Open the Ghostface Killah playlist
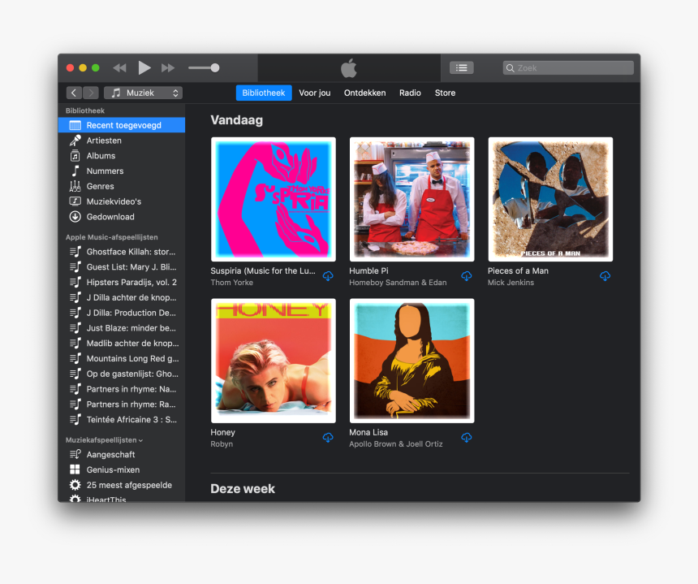This screenshot has height=584, width=698. point(122,252)
